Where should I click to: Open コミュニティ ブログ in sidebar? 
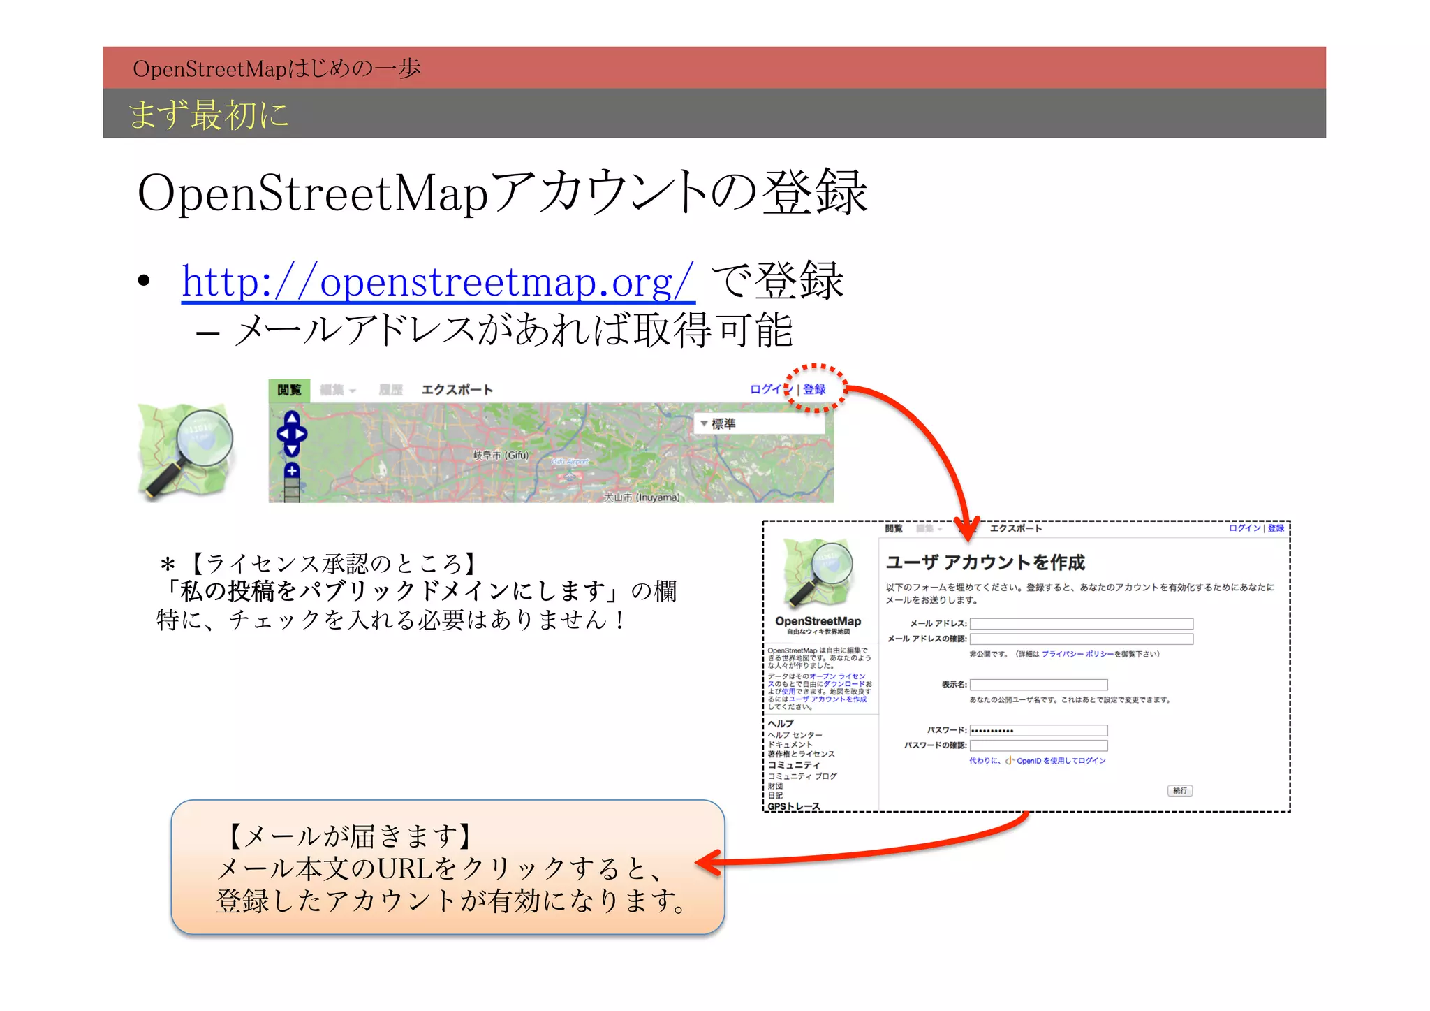(x=802, y=776)
